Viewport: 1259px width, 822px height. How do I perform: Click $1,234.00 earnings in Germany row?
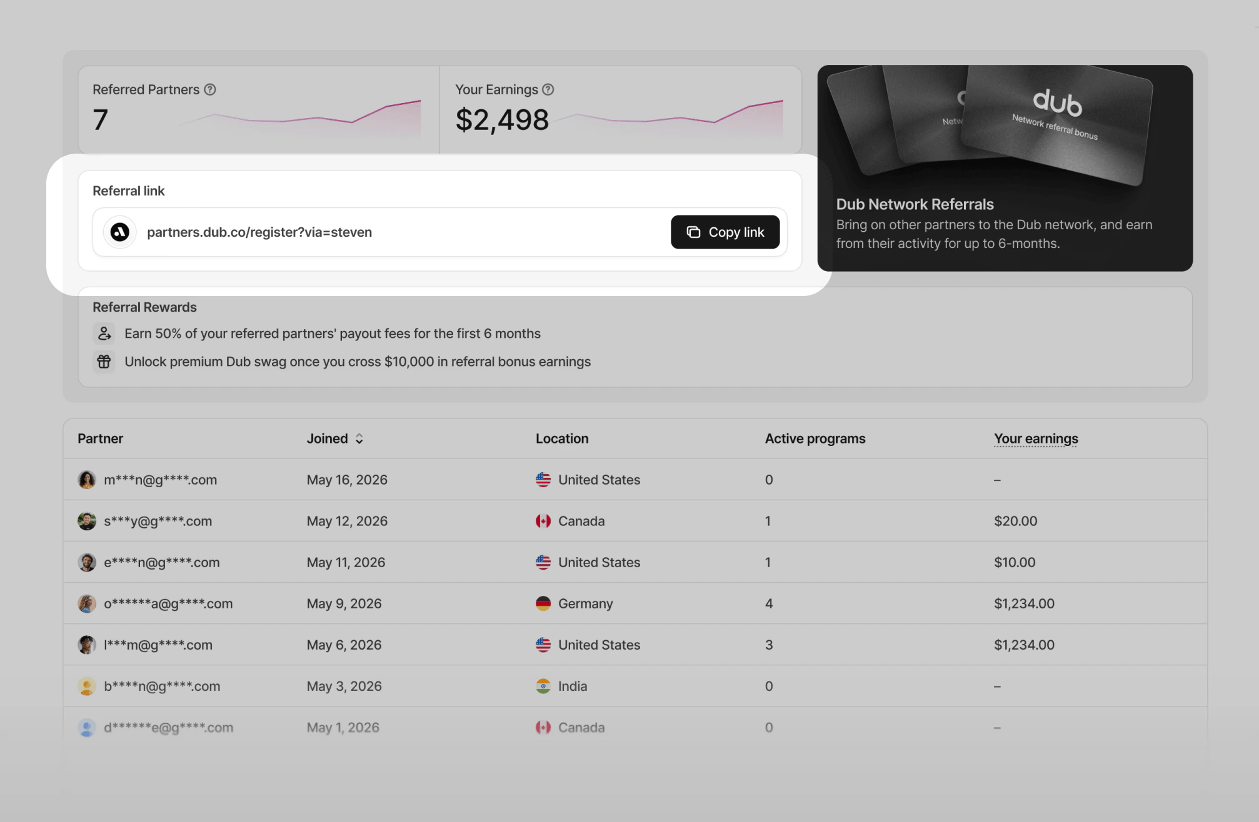(1024, 603)
